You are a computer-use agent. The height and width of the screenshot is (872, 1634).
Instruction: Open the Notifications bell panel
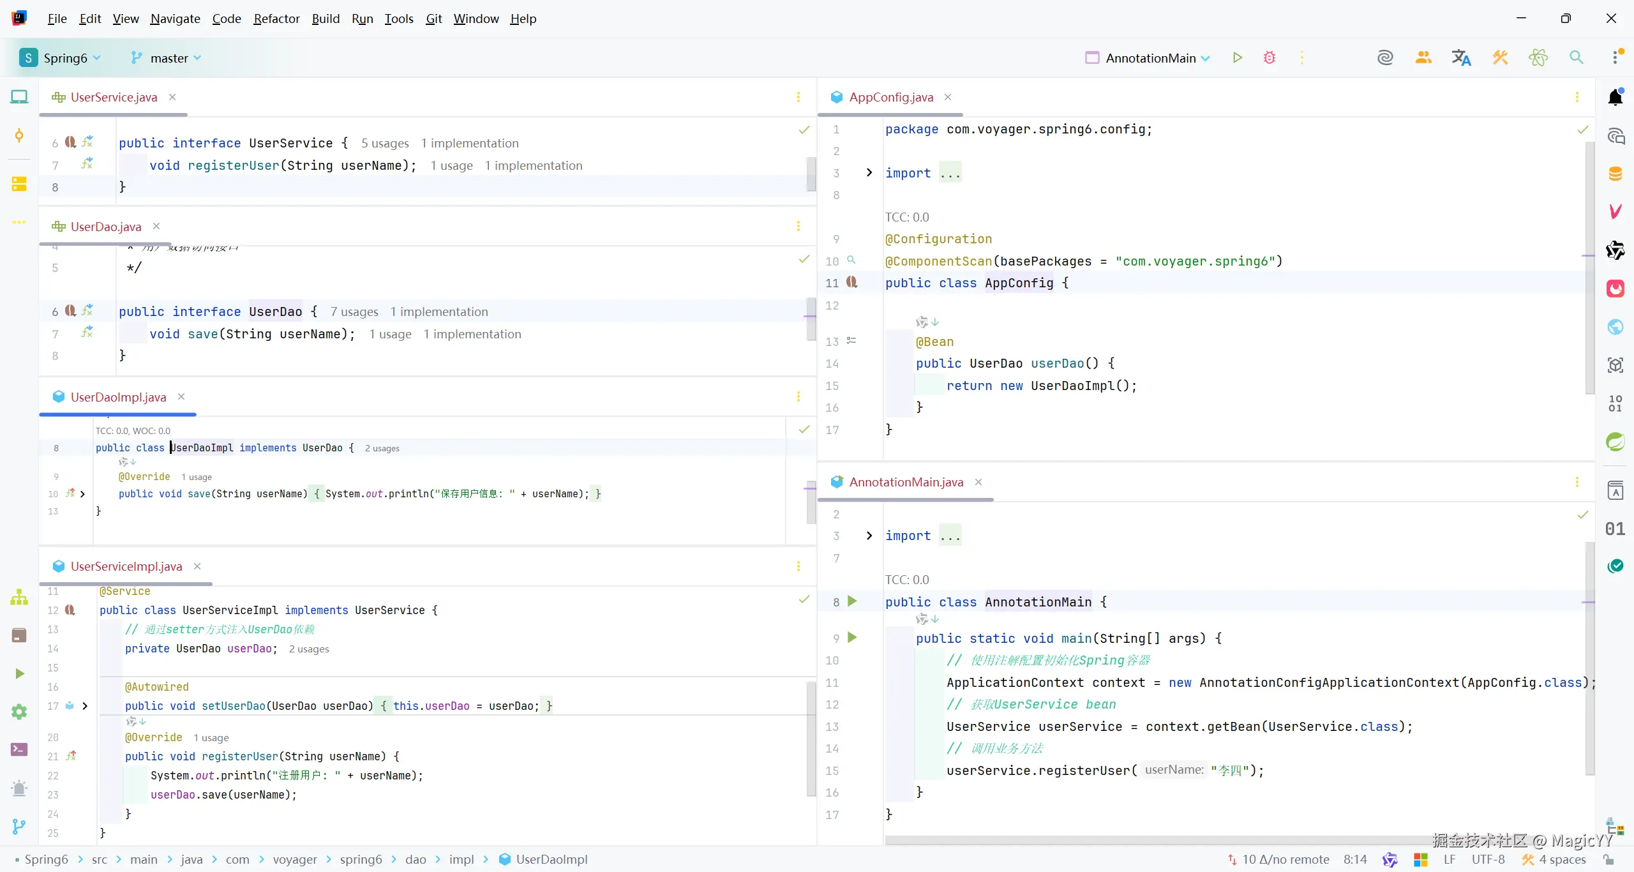coord(1615,97)
